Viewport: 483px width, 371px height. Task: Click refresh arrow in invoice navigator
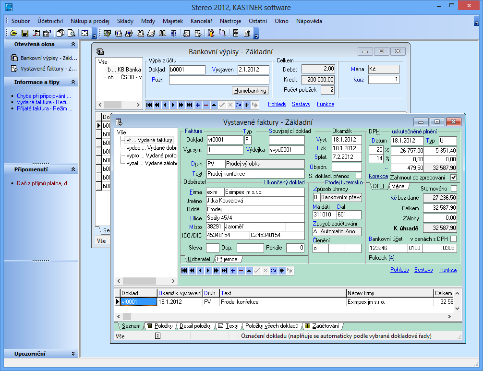(273, 271)
